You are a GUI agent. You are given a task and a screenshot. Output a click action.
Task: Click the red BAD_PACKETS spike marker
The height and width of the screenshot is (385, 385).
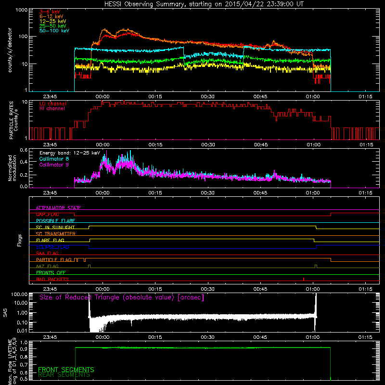click(x=304, y=279)
